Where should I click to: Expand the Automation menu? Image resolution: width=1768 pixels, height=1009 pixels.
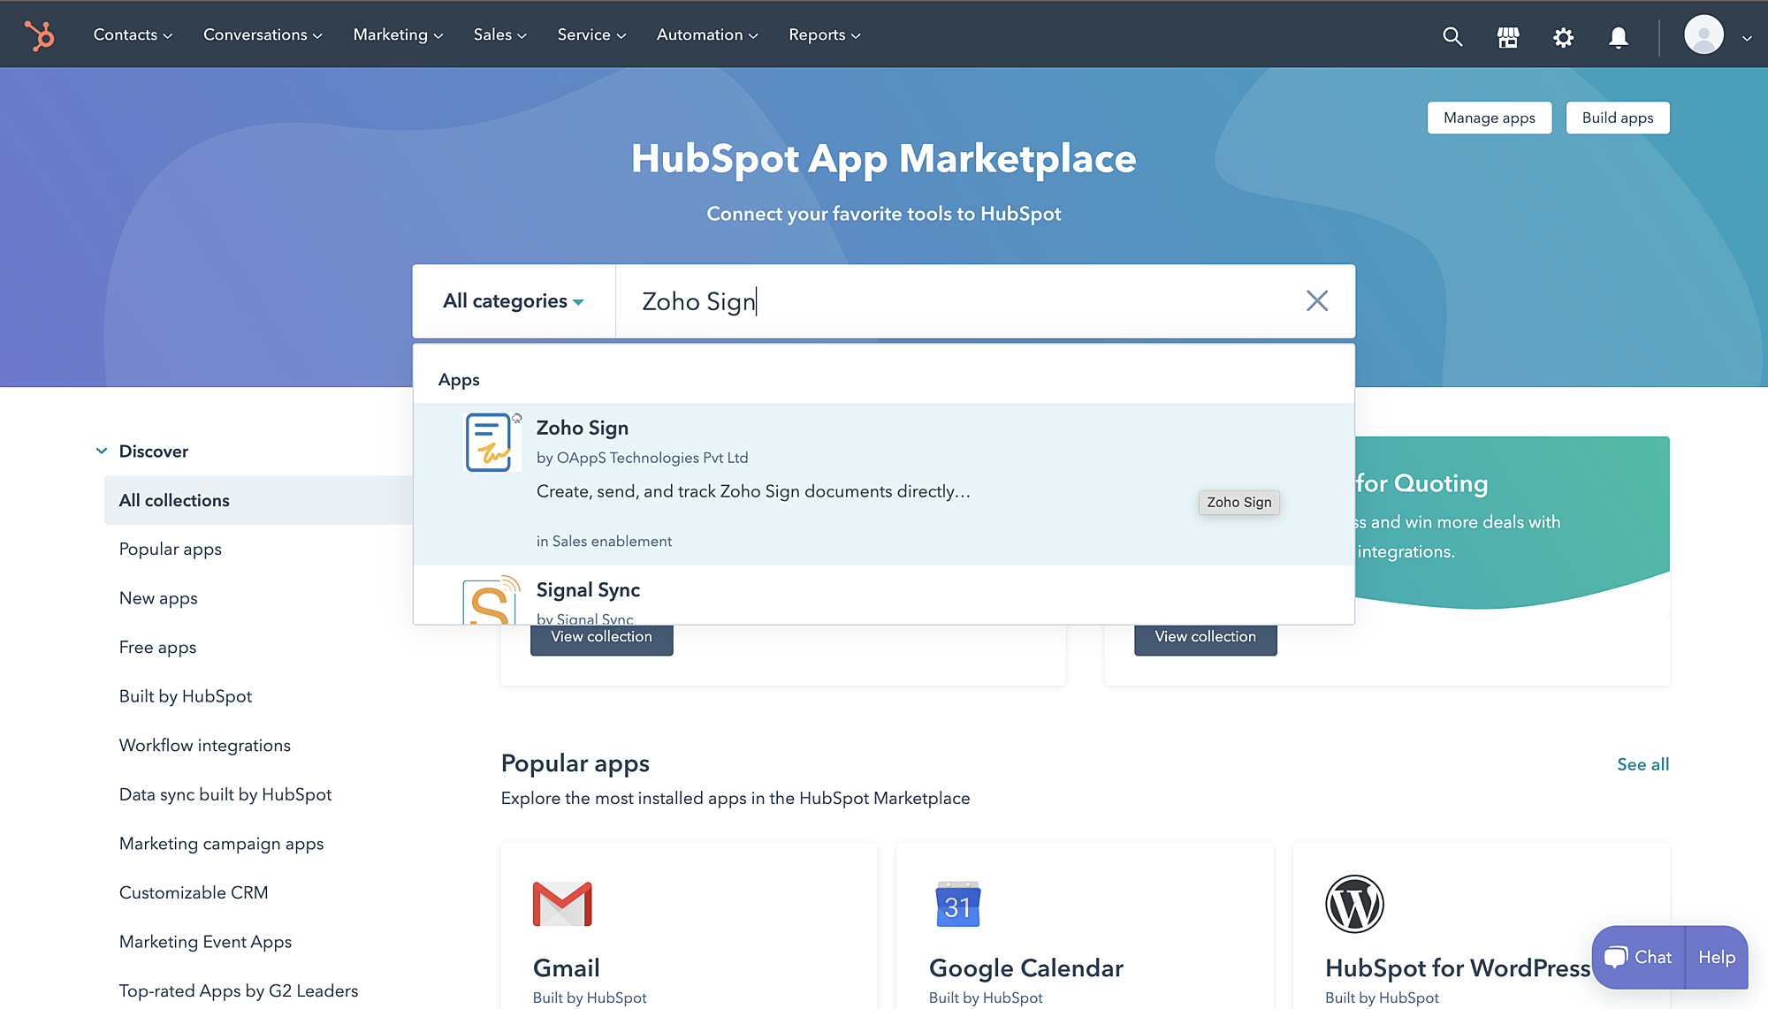pyautogui.click(x=707, y=34)
